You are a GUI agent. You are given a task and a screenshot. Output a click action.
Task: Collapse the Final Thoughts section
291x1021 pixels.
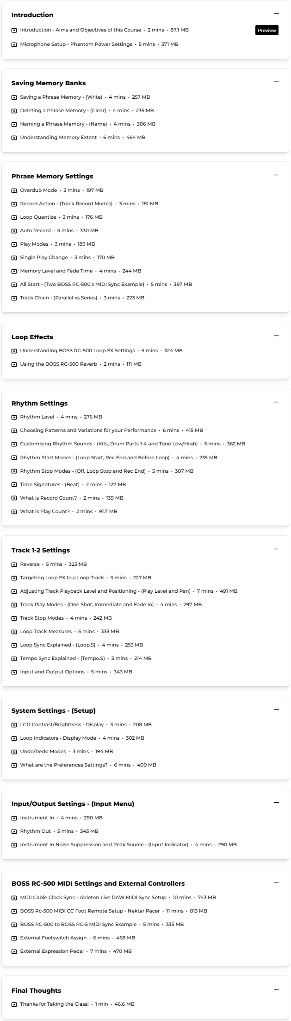276,989
